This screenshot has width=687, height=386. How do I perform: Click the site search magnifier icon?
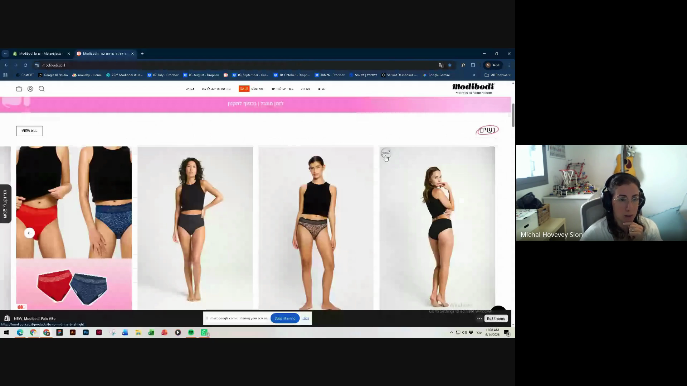42,89
